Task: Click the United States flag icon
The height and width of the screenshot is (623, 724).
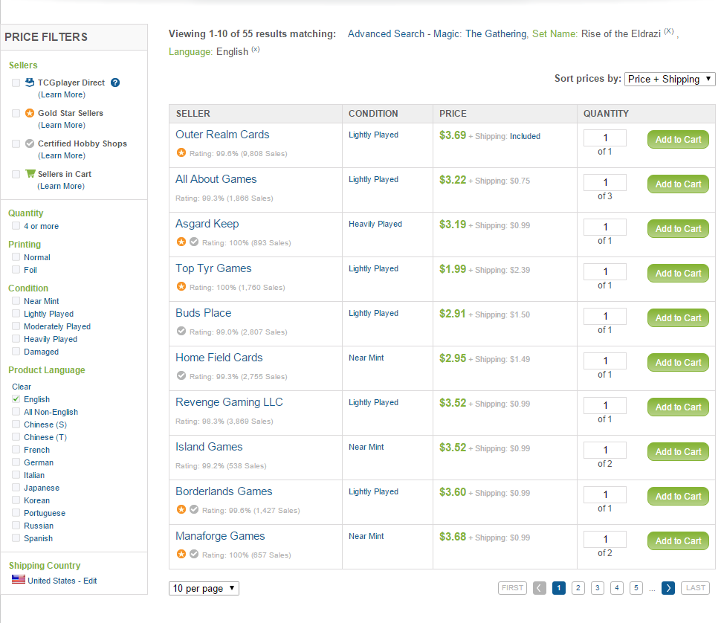Action: click(19, 579)
